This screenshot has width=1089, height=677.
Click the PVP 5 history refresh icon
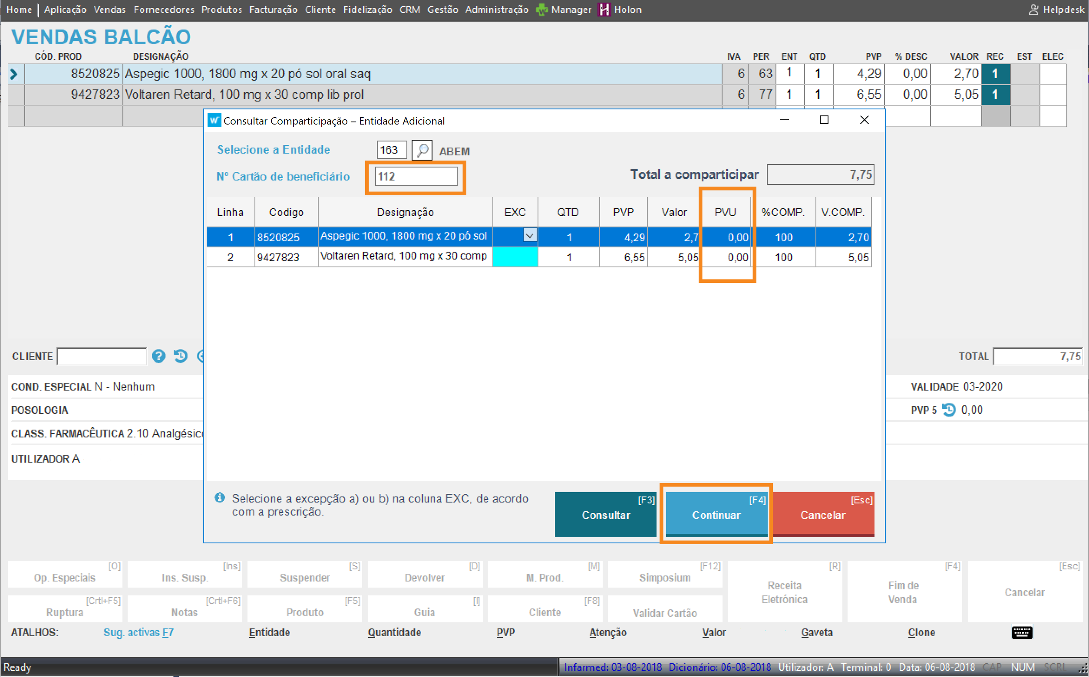tap(948, 410)
